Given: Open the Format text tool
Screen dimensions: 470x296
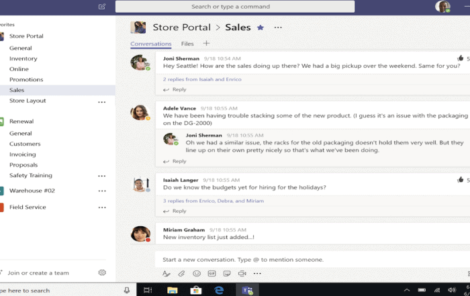Looking at the screenshot, I should click(167, 273).
